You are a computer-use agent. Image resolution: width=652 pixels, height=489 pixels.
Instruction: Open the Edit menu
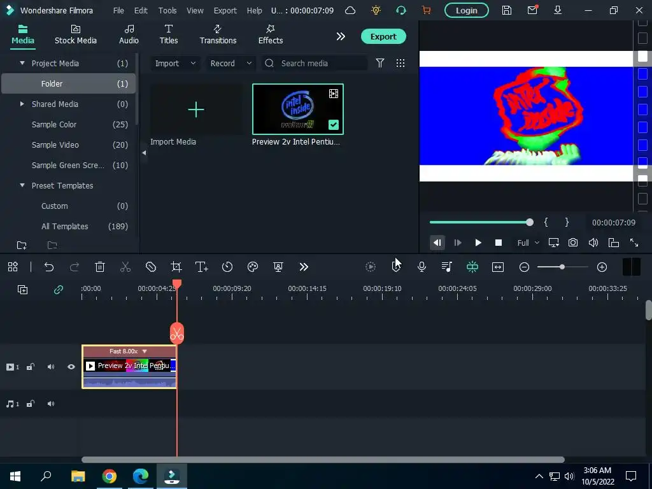(x=141, y=10)
